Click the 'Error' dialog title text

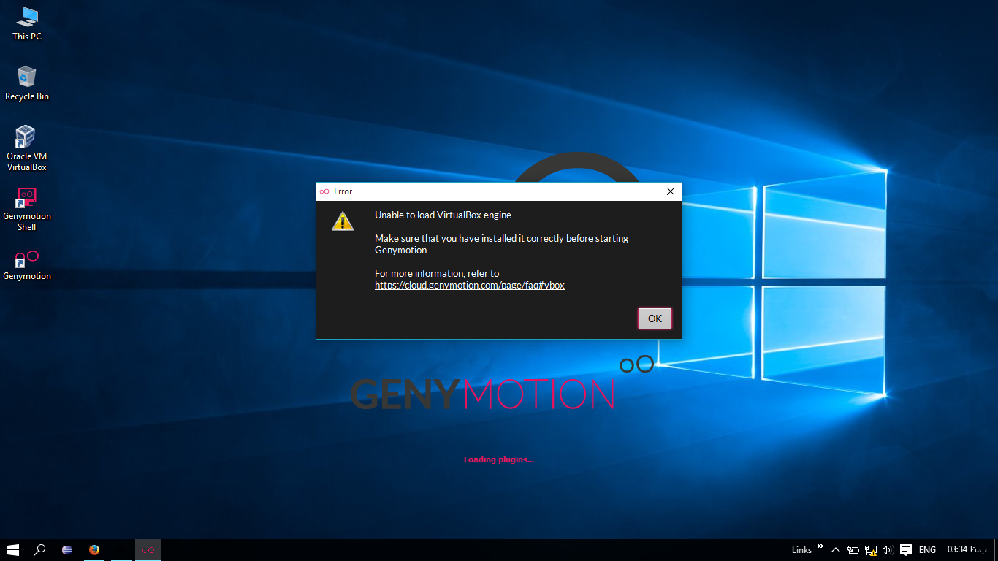pyautogui.click(x=343, y=191)
